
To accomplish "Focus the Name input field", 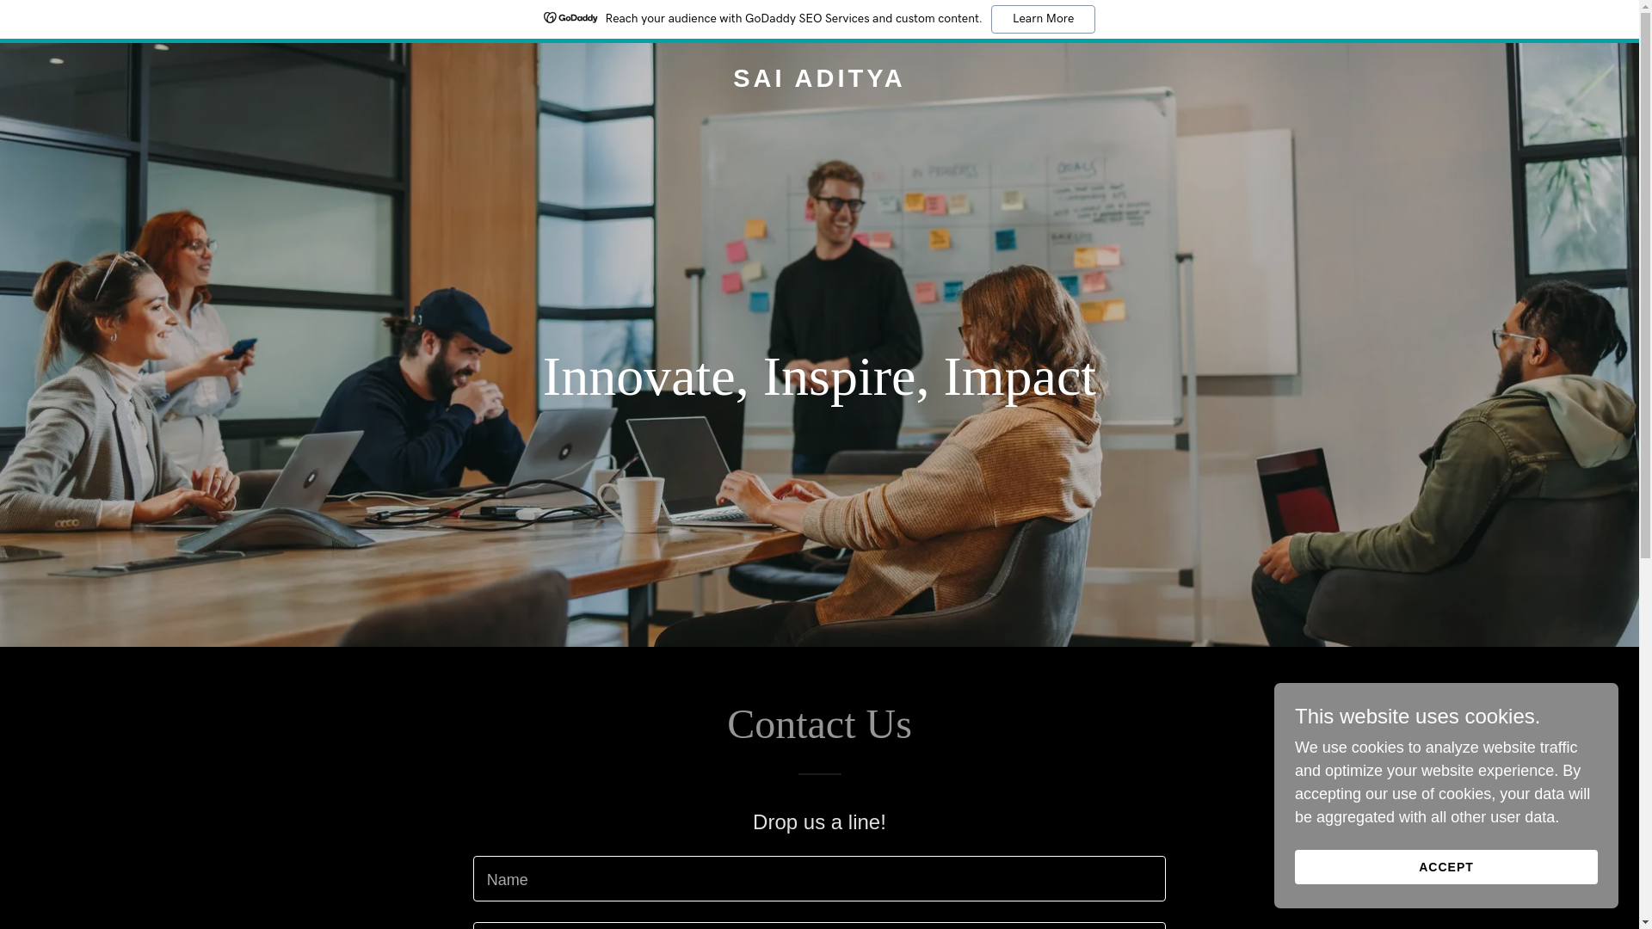I will click(x=819, y=878).
